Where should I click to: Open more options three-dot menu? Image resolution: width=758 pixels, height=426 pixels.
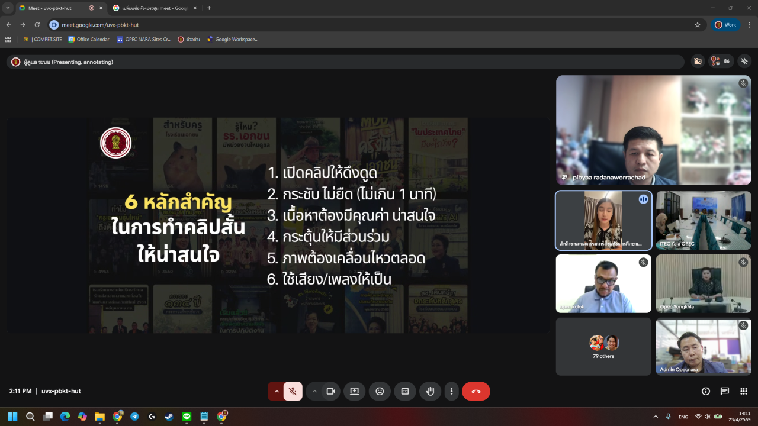451,391
